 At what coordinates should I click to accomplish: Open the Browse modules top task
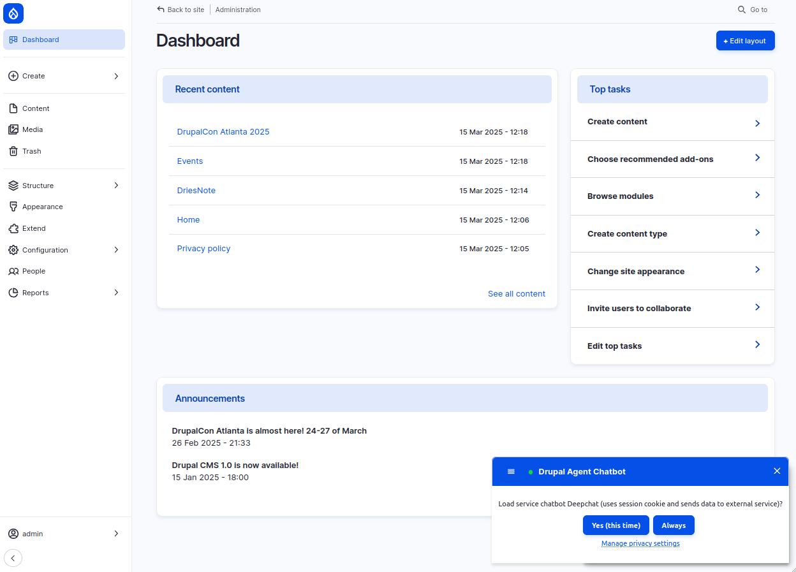672,196
